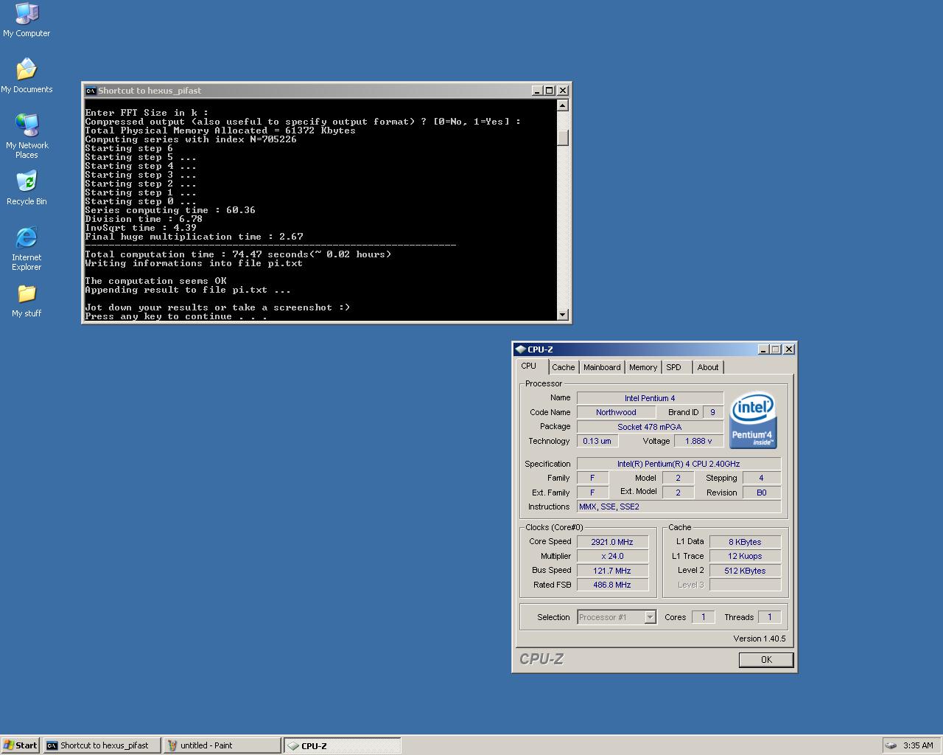Minimize the CPU-Z window
The height and width of the screenshot is (755, 943).
click(763, 349)
